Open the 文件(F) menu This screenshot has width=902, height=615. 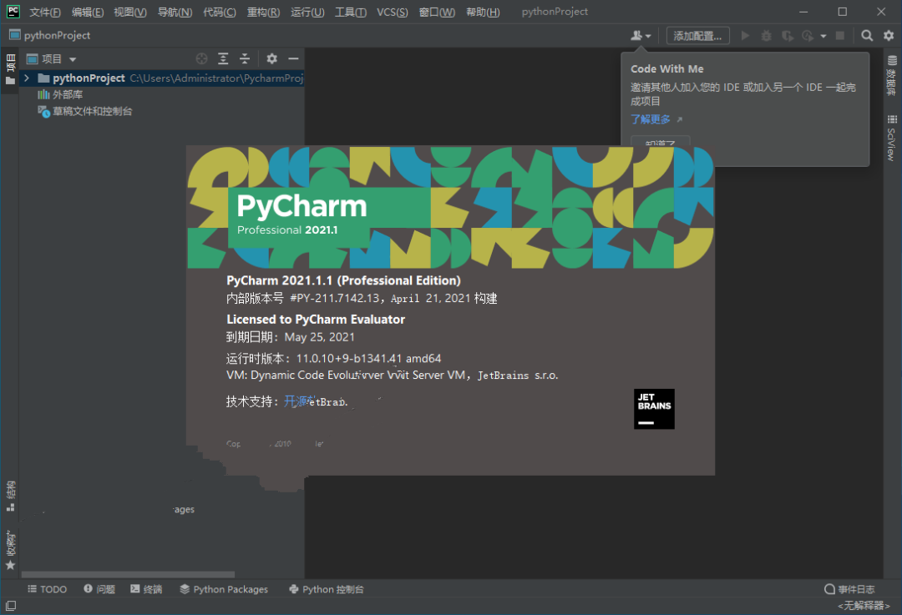(x=45, y=12)
